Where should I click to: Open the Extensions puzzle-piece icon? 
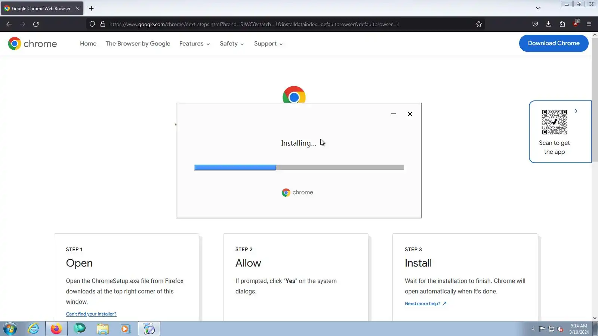click(562, 24)
